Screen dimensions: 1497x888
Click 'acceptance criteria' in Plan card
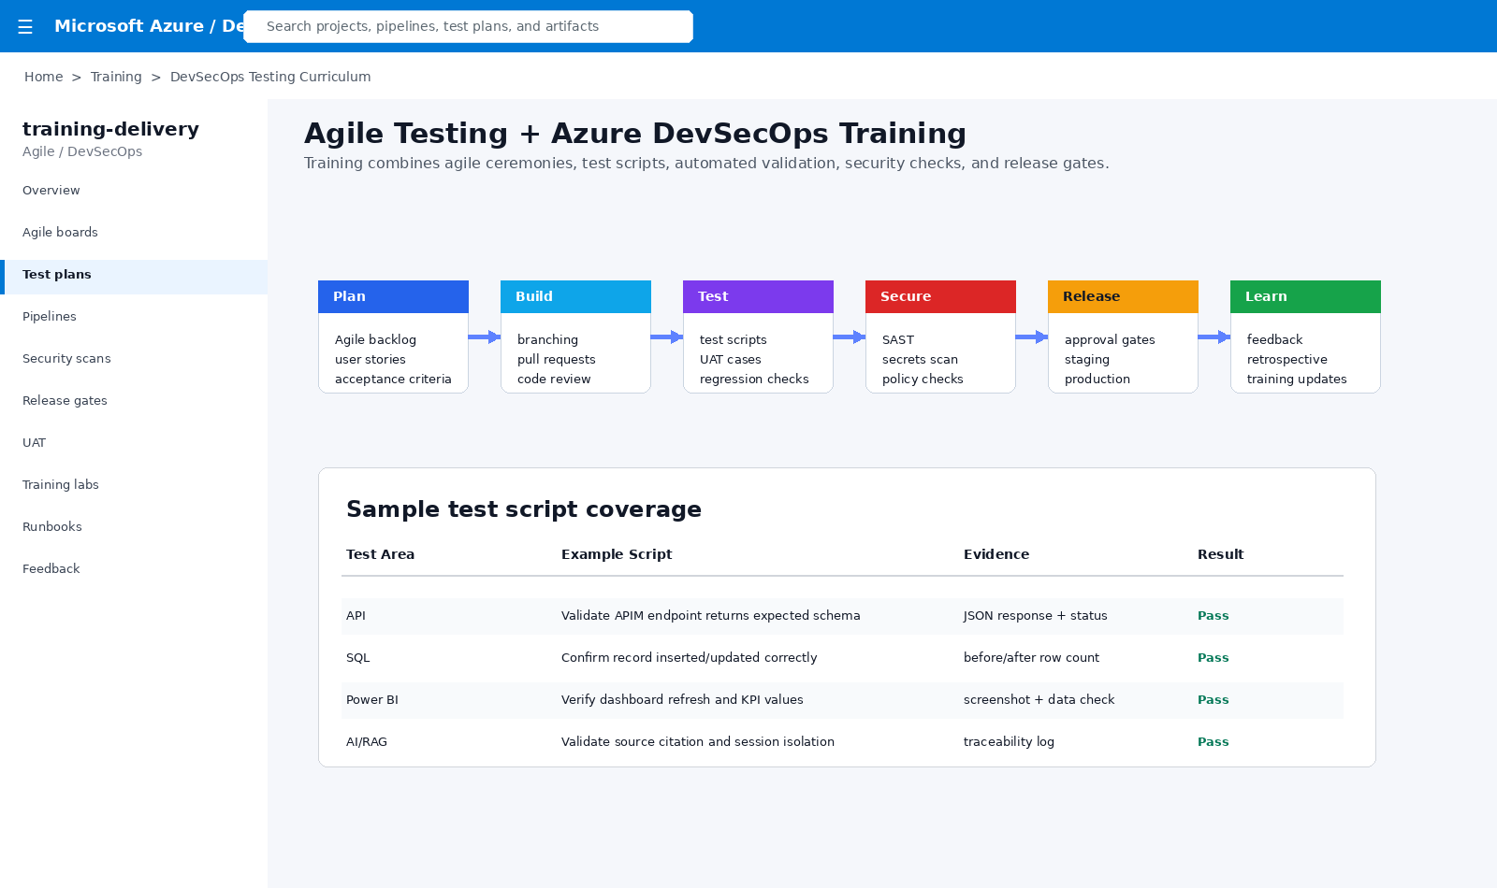click(393, 380)
